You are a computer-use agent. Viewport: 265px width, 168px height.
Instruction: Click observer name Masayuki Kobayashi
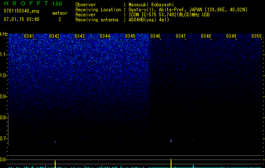(x=151, y=5)
